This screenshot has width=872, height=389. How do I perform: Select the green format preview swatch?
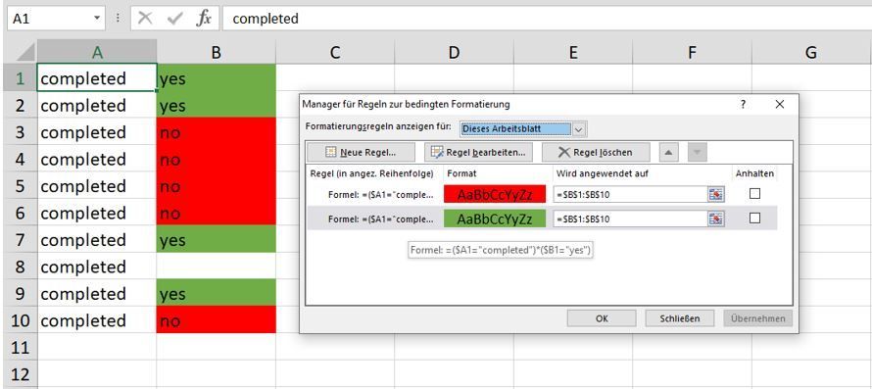click(x=495, y=219)
